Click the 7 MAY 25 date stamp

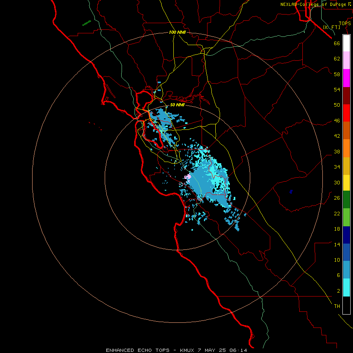pos(213,350)
